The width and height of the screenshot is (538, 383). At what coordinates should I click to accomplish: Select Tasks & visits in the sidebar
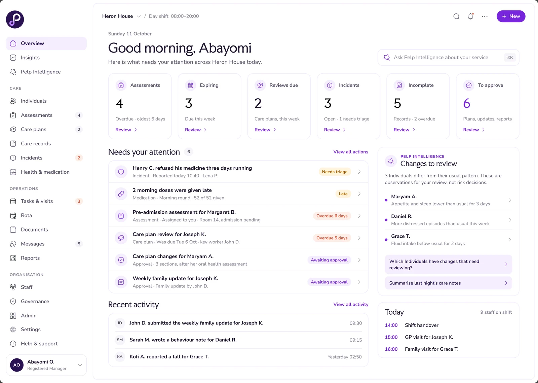(x=46, y=201)
